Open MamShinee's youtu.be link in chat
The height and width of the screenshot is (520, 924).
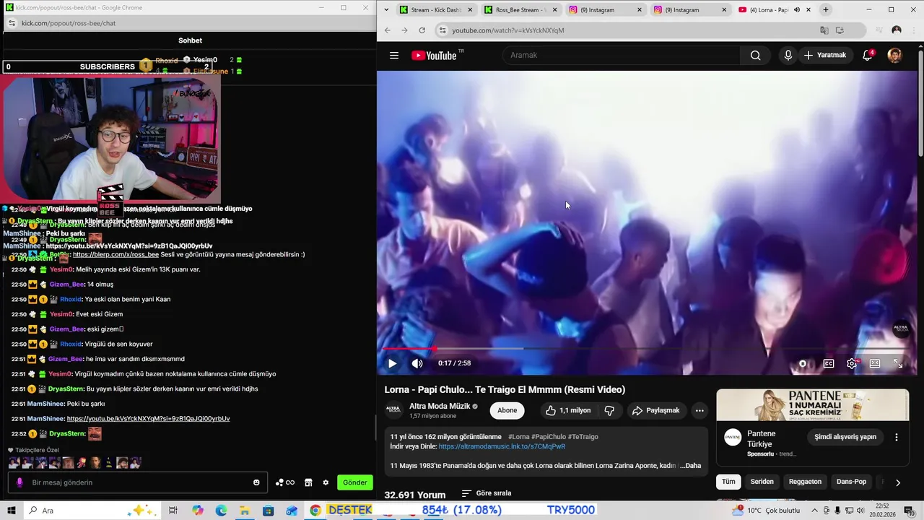[148, 419]
